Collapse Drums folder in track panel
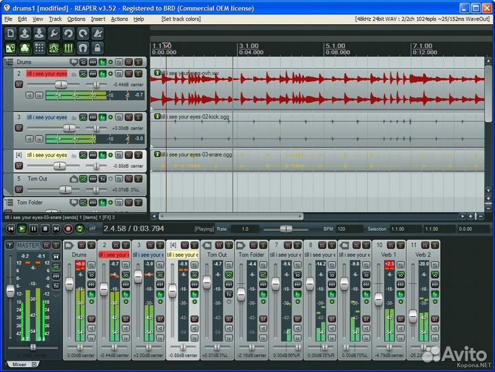Viewport: 495px width, 372px height. click(x=9, y=62)
